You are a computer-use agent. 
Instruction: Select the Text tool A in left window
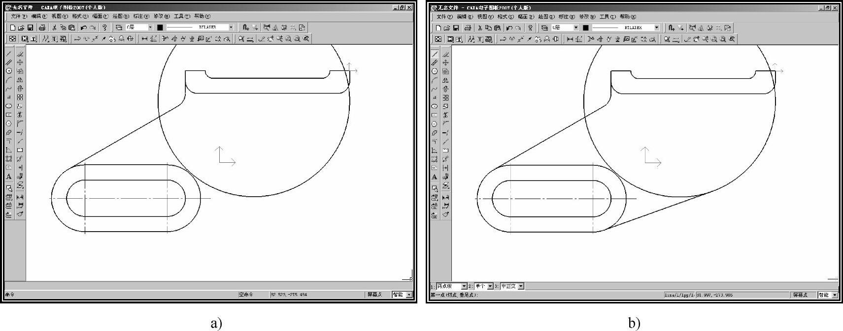tap(9, 177)
